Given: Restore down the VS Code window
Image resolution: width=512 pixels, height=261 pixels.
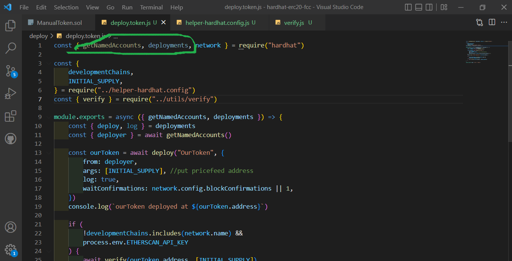Looking at the screenshot, I should 483,7.
